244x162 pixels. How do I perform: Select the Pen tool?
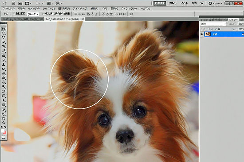point(4,92)
